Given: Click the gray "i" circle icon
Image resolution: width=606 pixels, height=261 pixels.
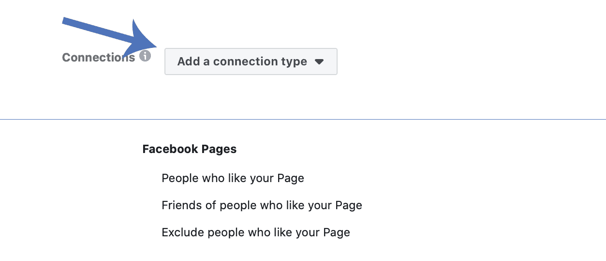Looking at the screenshot, I should point(145,56).
